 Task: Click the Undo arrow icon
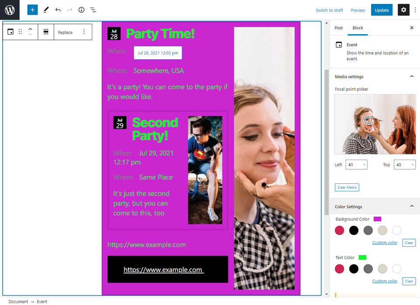point(58,10)
